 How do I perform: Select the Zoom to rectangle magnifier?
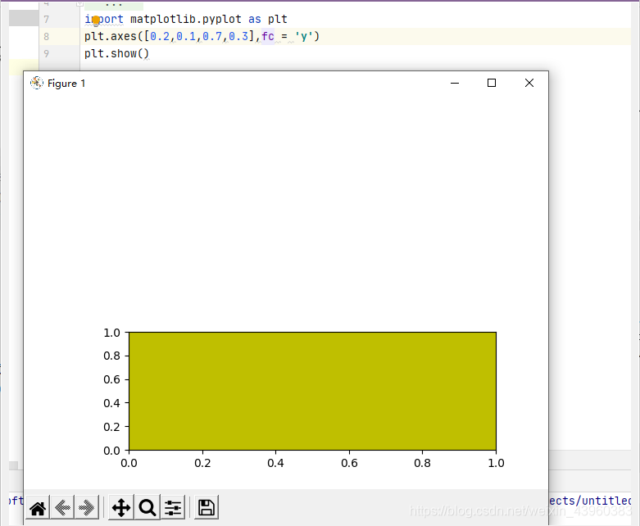click(x=147, y=508)
